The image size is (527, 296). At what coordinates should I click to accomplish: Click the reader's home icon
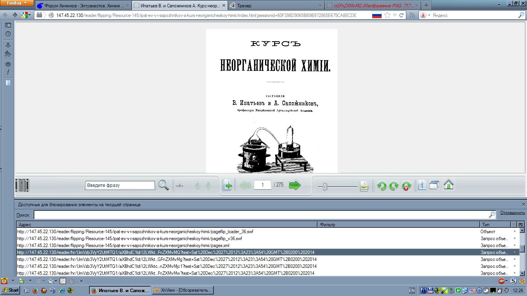pyautogui.click(x=448, y=185)
